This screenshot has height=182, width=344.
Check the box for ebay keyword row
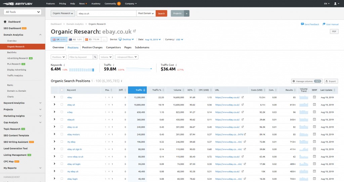click(x=62, y=97)
